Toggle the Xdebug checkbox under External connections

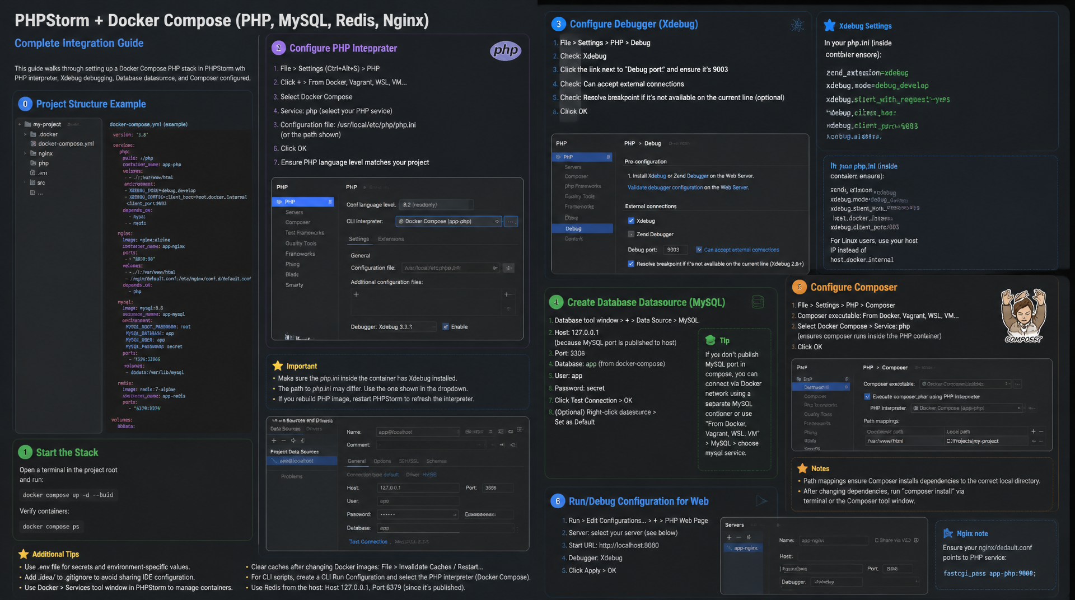point(631,221)
